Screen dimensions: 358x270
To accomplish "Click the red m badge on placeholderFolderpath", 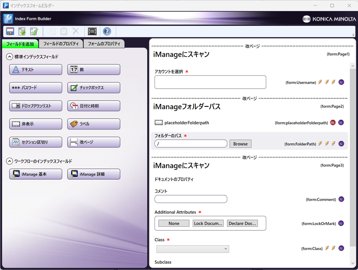I will 333,123.
